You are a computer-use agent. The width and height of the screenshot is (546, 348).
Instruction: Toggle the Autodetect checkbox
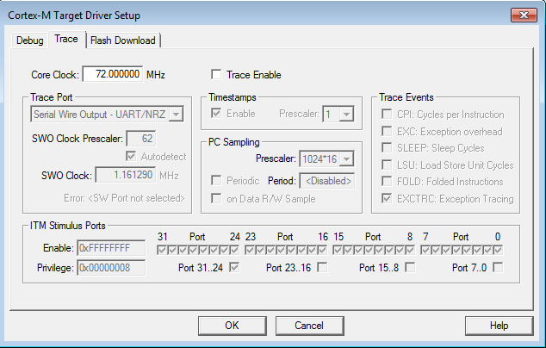(131, 156)
